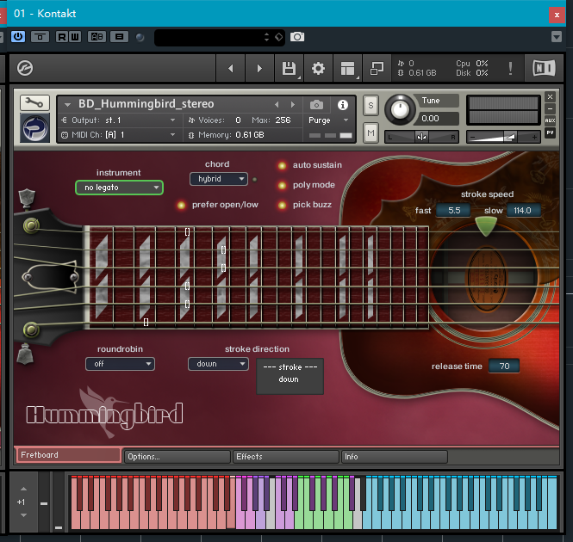Go to next instrument with right arrow
The height and width of the screenshot is (542, 573).
(x=259, y=68)
